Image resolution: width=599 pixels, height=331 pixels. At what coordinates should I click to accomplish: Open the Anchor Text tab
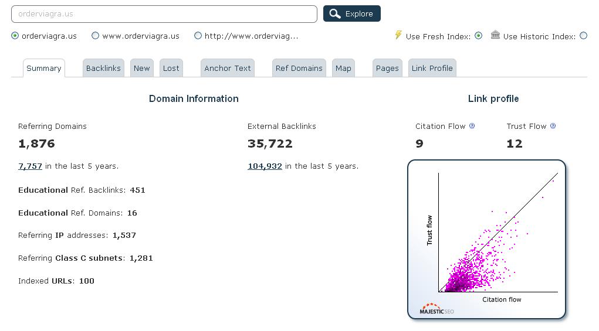[x=227, y=69]
